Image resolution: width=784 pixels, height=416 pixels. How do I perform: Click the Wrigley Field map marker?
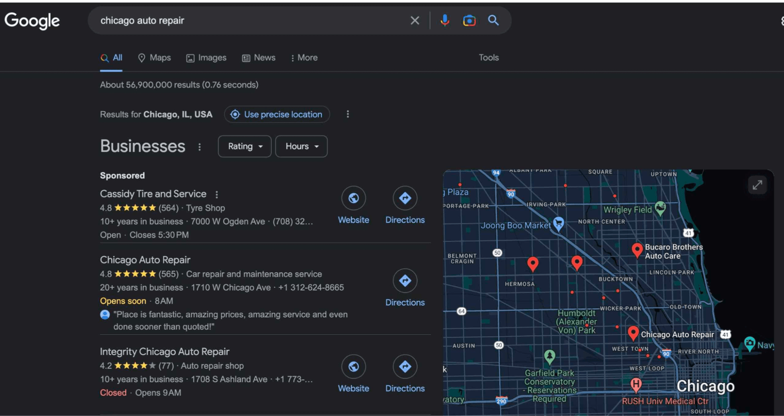[661, 208]
